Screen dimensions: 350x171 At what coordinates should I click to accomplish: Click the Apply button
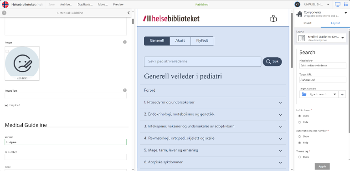click(x=322, y=166)
